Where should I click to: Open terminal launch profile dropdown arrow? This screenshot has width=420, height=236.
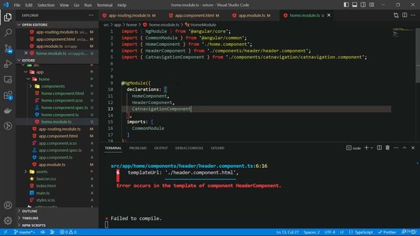[x=372, y=147]
